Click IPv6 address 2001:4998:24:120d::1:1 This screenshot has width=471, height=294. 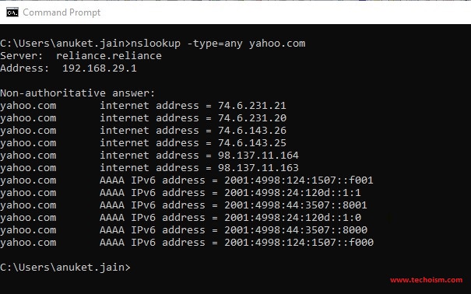coord(293,193)
